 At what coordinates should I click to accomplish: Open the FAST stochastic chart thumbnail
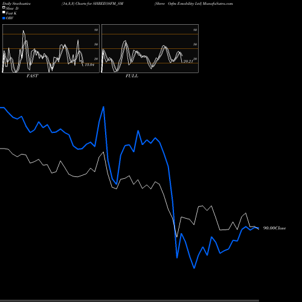point(51,48)
